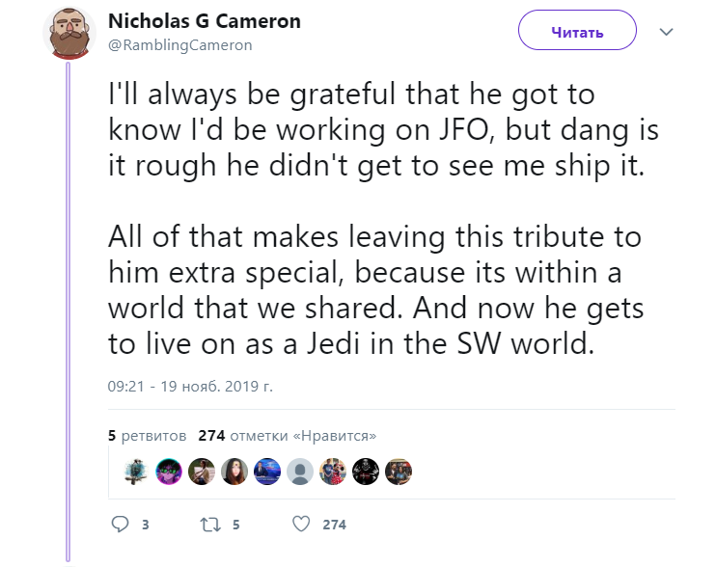Click the Читать follow button
The image size is (716, 567).
pyautogui.click(x=577, y=32)
